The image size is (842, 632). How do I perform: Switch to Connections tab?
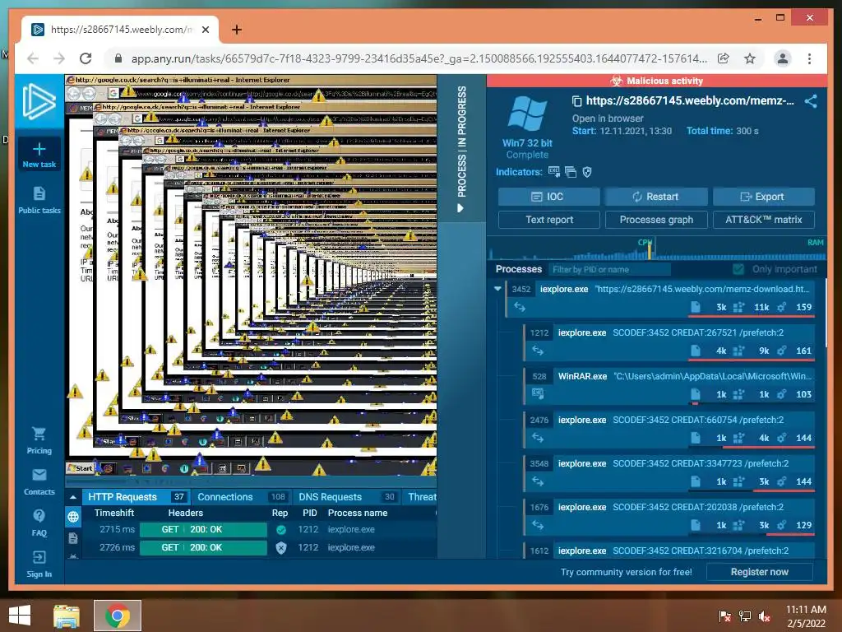click(x=241, y=497)
